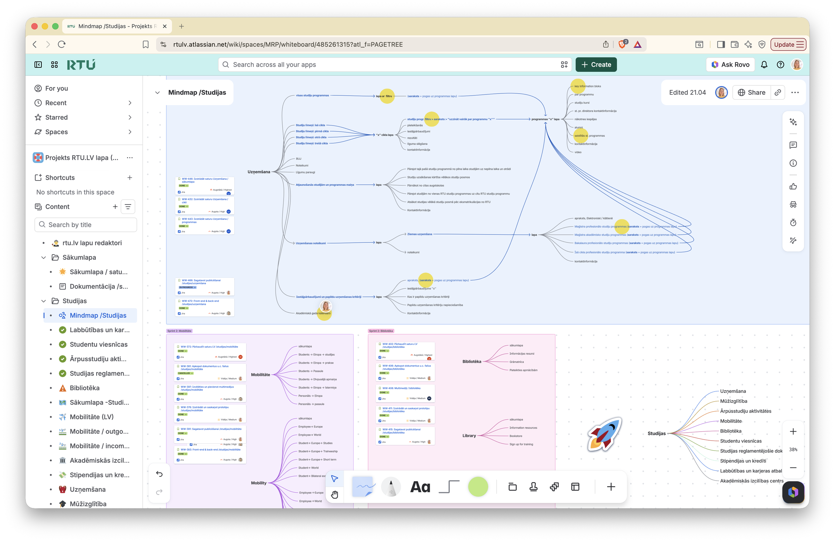
Task: Click the Search across all your apps field
Action: (x=395, y=64)
